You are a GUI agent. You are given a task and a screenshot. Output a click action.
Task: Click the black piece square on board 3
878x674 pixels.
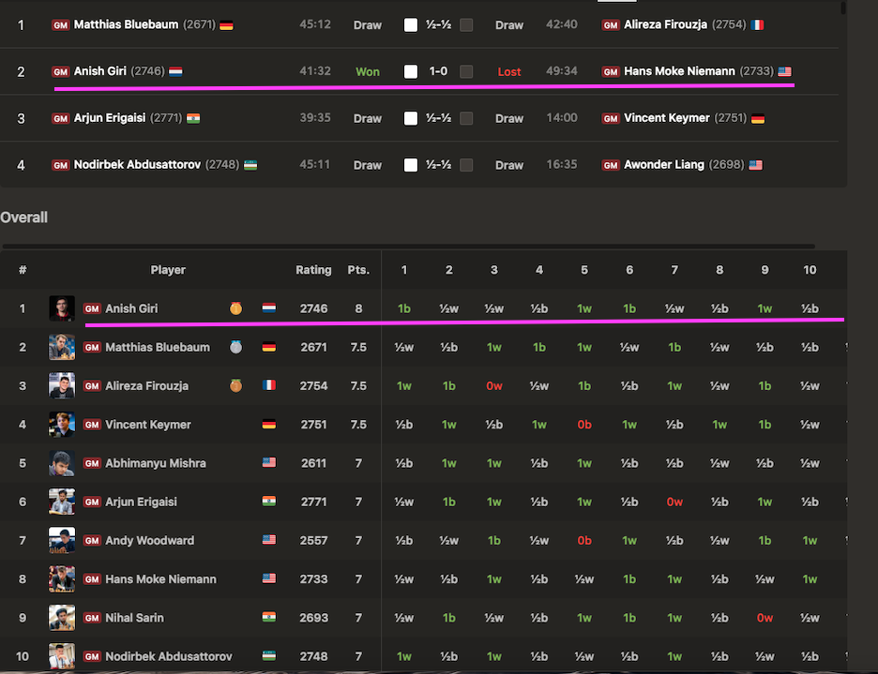(466, 118)
